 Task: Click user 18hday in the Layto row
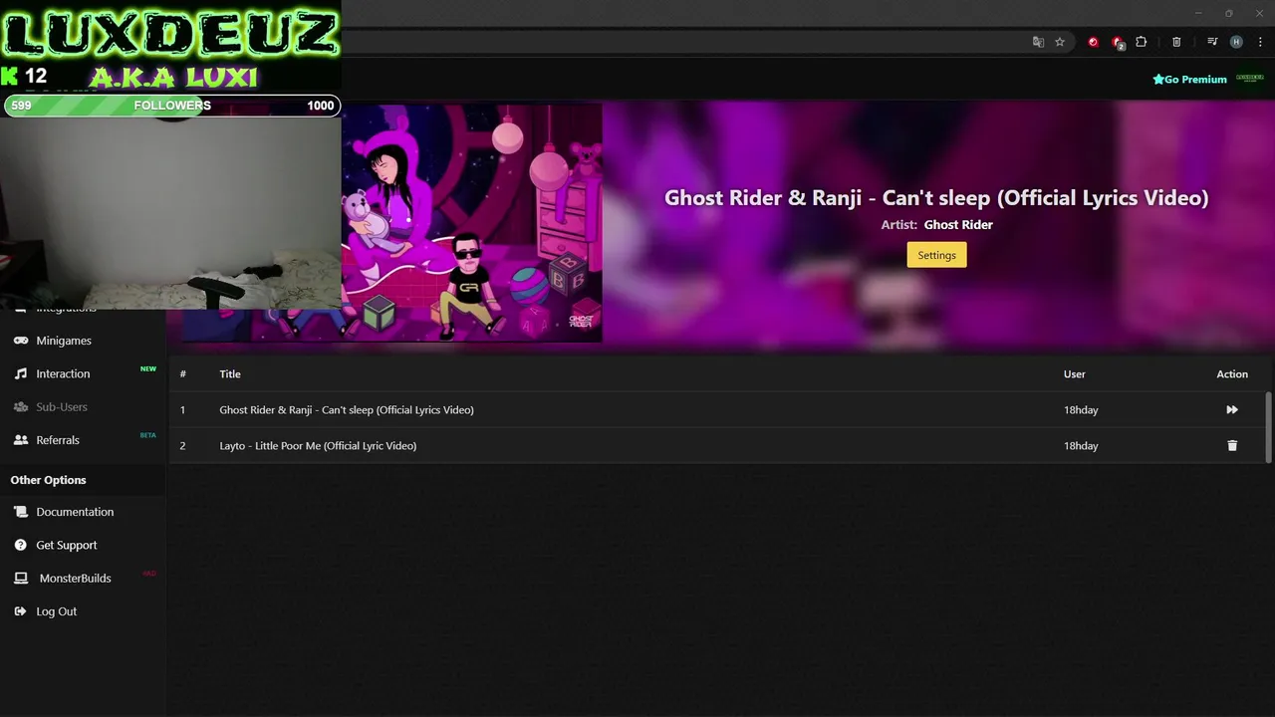pyautogui.click(x=1081, y=445)
